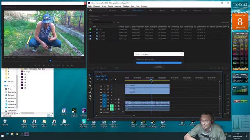
Task: Open Редактирование workspace options menu
Action: (146, 10)
